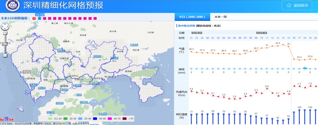Zoom out the map with minus button
The height and width of the screenshot is (125, 318).
tap(5, 55)
